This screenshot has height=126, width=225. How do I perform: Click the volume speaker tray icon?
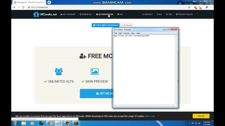click(199, 123)
